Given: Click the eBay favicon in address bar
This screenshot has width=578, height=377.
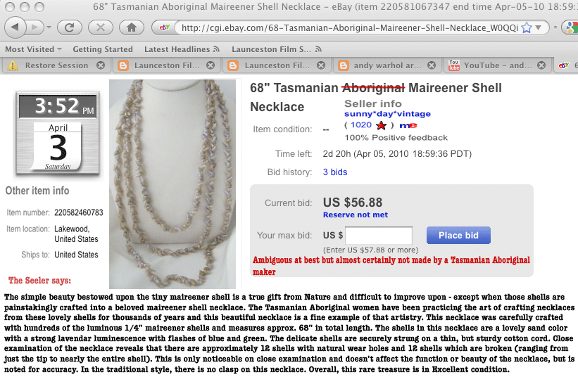Looking at the screenshot, I should (x=165, y=27).
